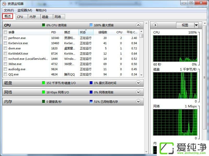This screenshot has height=156, width=209.
Task: Check the KwService.exe process checkbox
Action: [5, 43]
